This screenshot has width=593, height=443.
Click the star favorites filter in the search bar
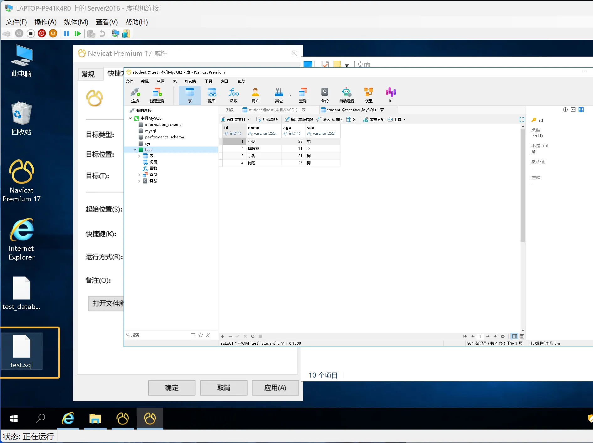(201, 335)
